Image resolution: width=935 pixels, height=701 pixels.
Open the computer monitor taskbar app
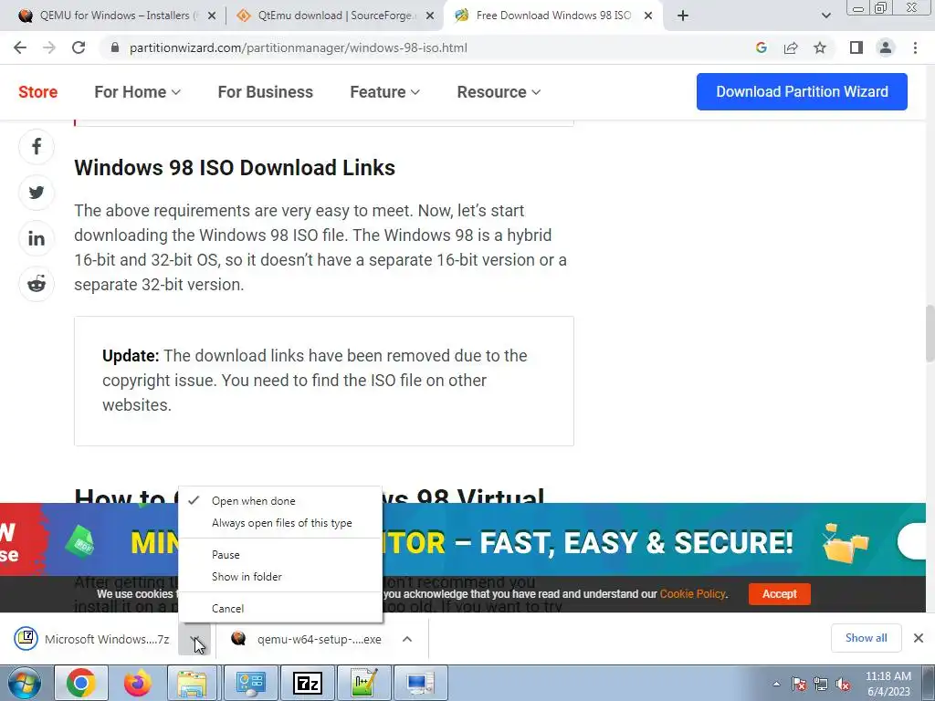420,683
